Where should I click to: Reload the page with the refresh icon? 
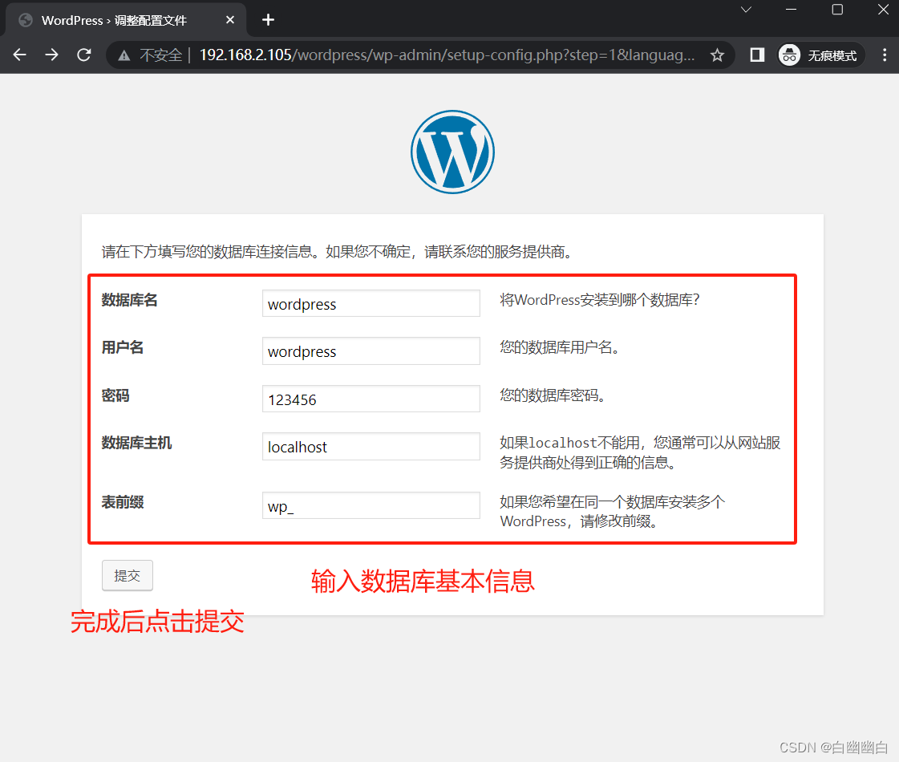[x=84, y=55]
